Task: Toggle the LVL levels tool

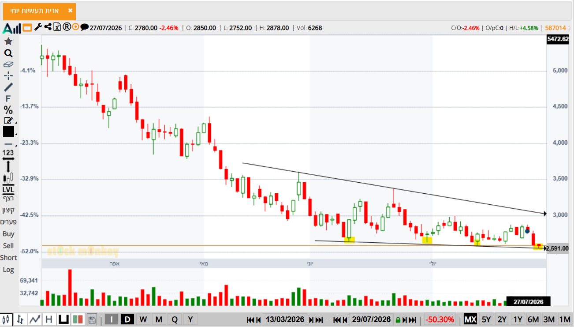Action: pos(8,190)
